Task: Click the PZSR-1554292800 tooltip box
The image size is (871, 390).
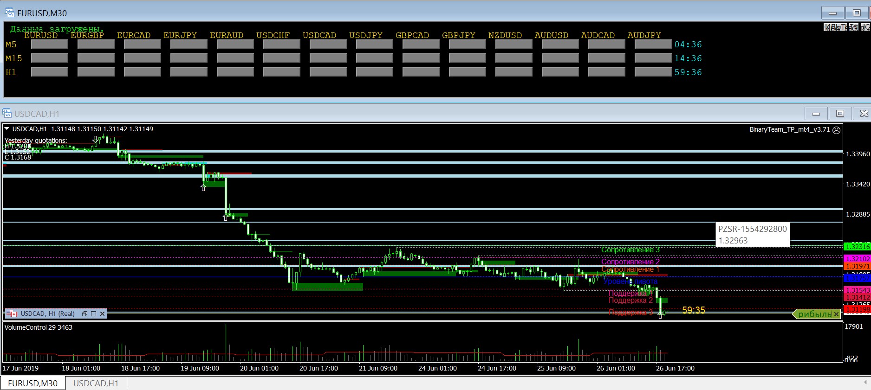Action: pyautogui.click(x=752, y=235)
